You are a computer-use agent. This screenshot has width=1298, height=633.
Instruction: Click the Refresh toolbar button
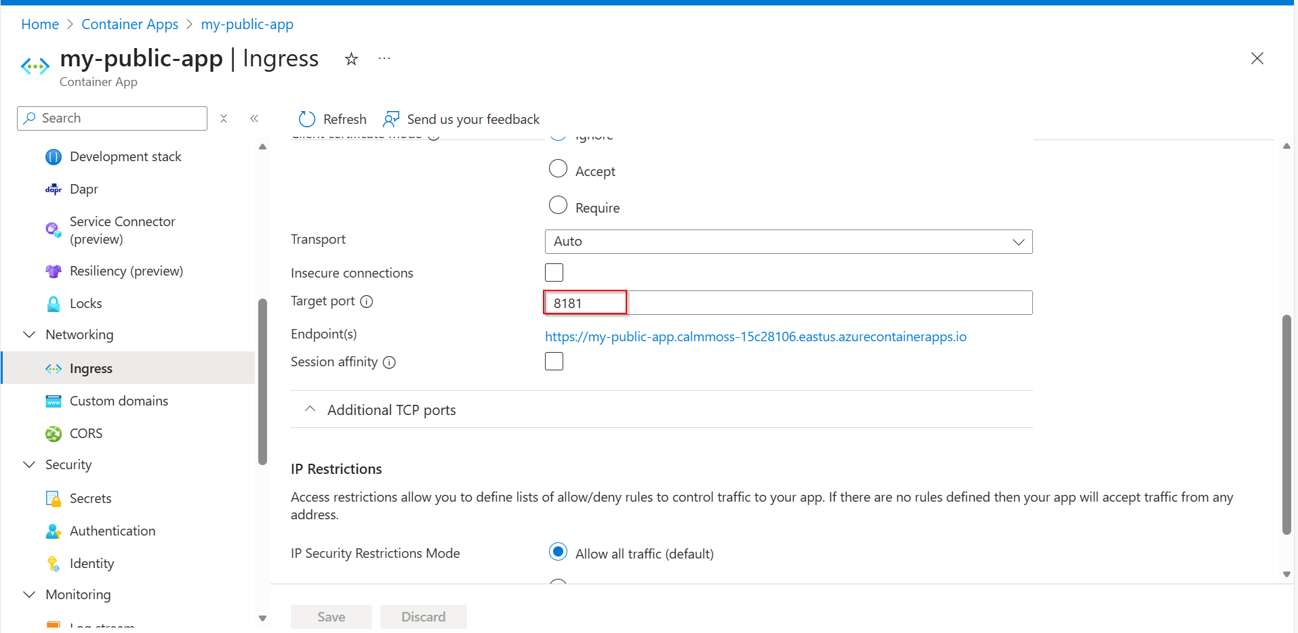tap(332, 119)
